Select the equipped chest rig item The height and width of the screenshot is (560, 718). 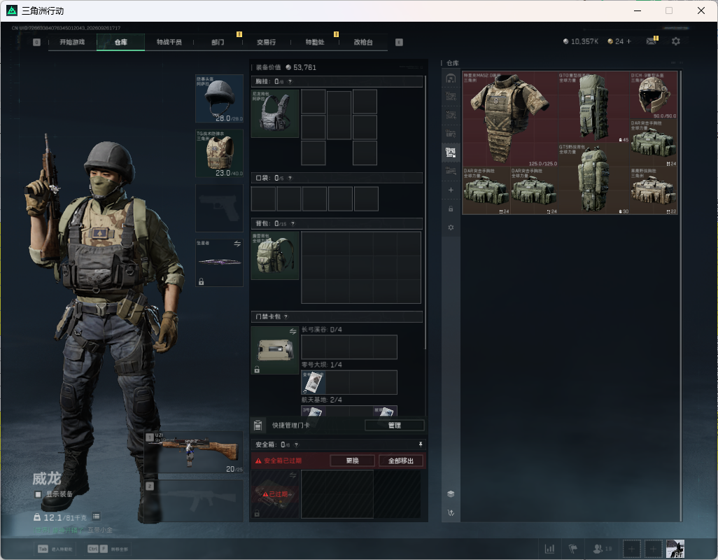pyautogui.click(x=275, y=113)
